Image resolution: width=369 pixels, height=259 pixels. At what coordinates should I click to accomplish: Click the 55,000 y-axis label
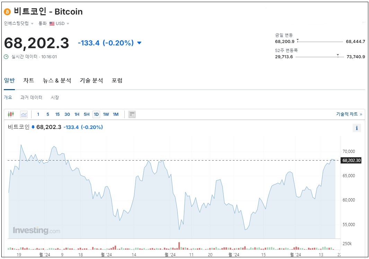[349, 225]
